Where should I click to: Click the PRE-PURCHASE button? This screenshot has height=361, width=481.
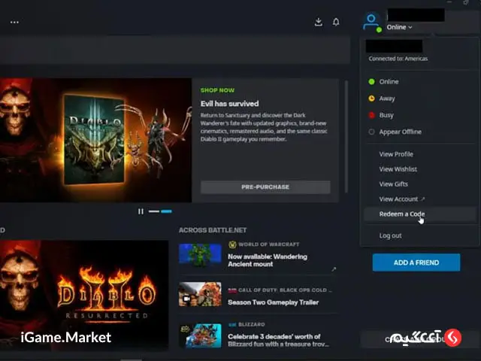pyautogui.click(x=265, y=187)
